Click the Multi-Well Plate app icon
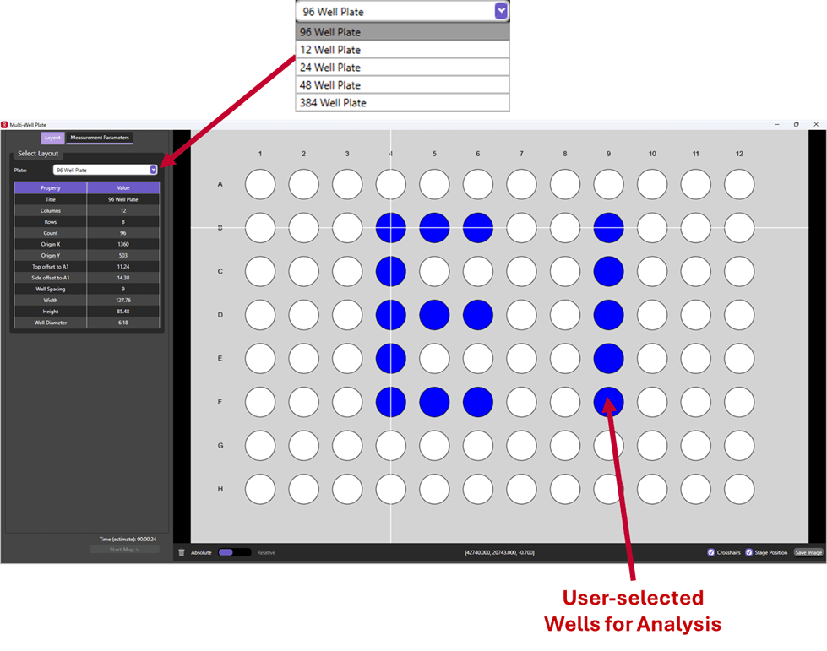The image size is (827, 651). (4, 125)
